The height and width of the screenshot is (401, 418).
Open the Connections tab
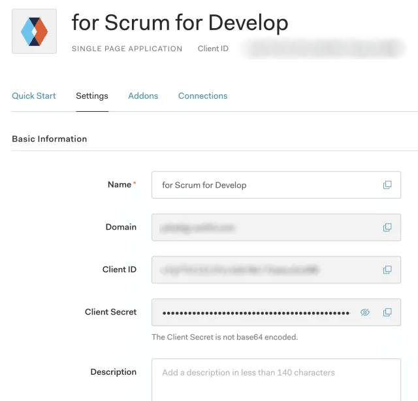[x=202, y=96]
